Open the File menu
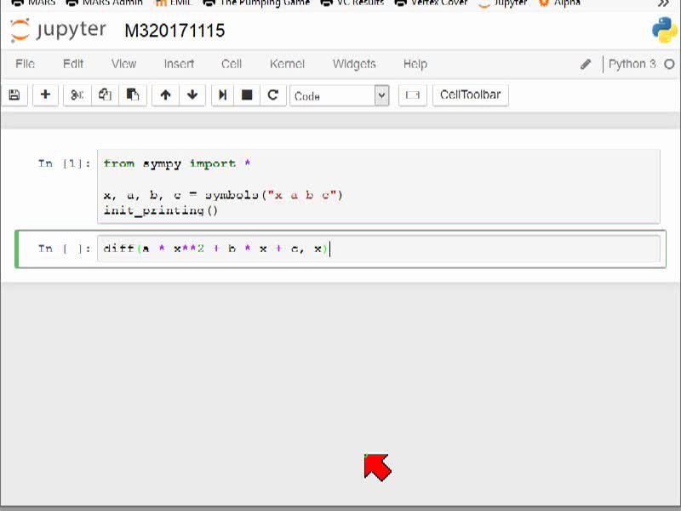The image size is (681, 511). point(26,64)
